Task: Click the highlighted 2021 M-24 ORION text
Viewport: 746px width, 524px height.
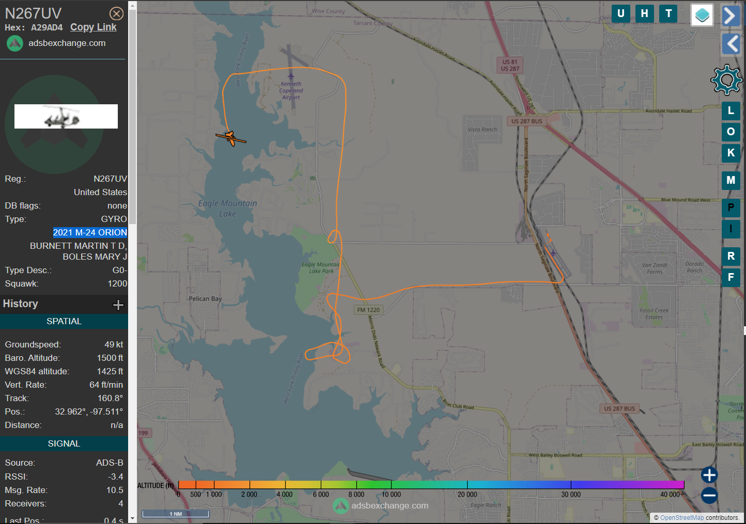Action: tap(90, 233)
